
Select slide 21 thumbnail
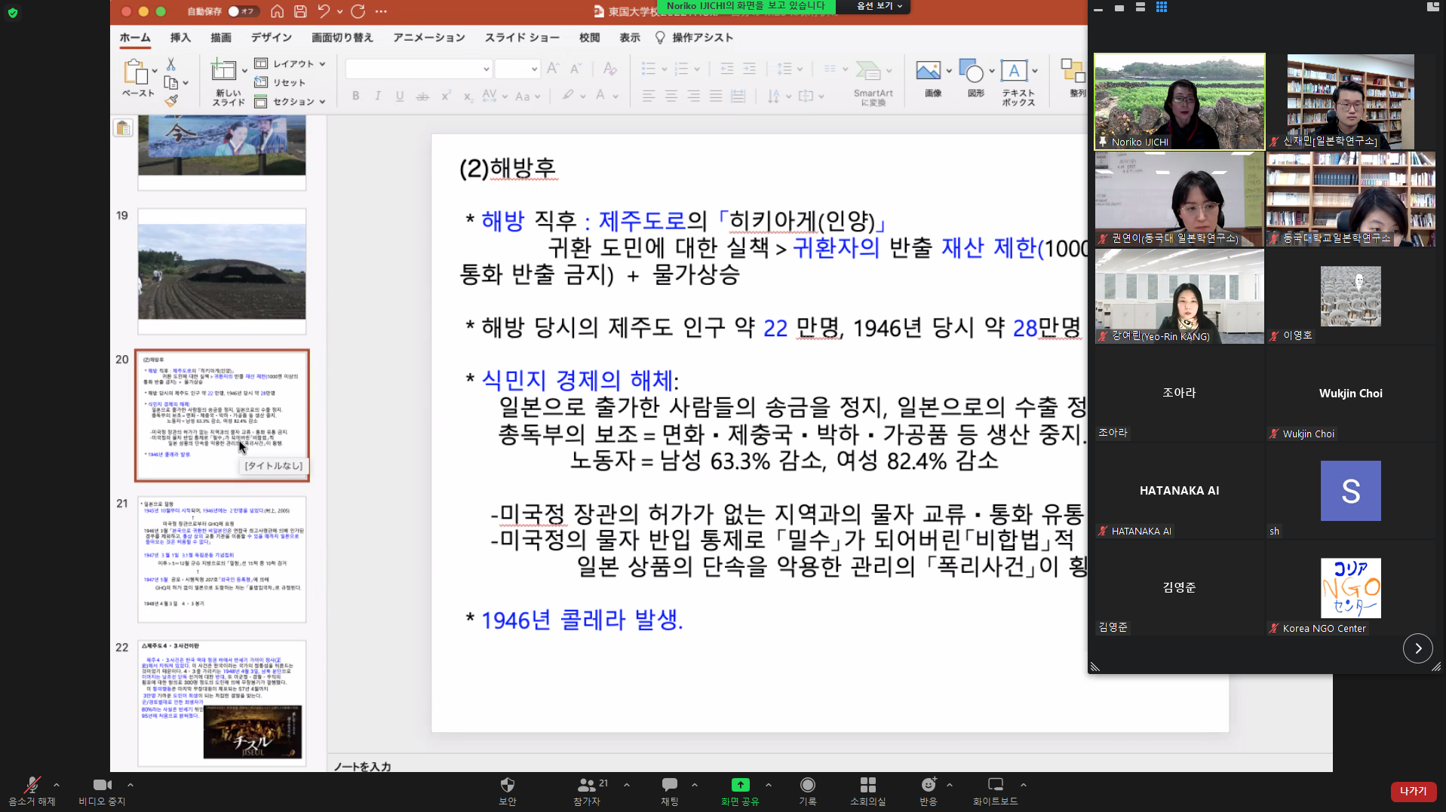[222, 559]
